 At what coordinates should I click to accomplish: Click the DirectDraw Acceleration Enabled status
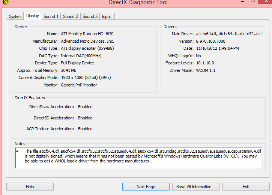click(x=85, y=107)
